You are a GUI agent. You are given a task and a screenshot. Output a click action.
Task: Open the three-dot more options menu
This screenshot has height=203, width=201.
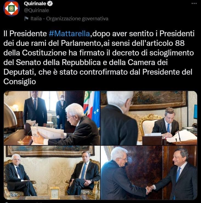(194, 4)
